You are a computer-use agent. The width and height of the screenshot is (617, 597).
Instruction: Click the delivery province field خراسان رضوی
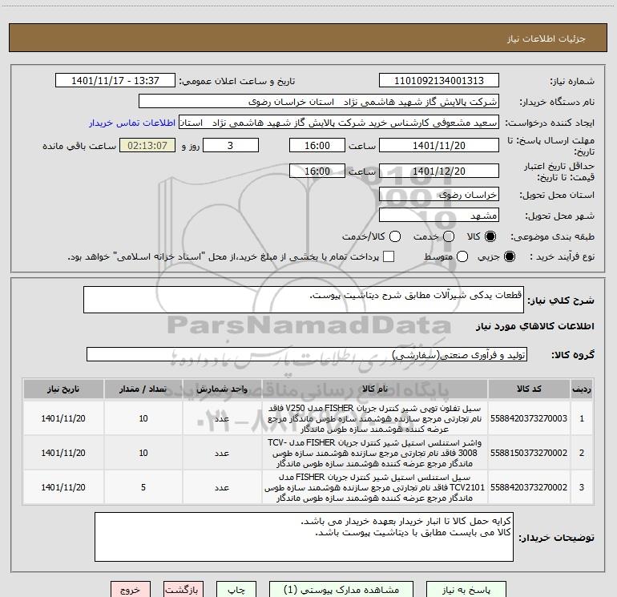coord(439,195)
